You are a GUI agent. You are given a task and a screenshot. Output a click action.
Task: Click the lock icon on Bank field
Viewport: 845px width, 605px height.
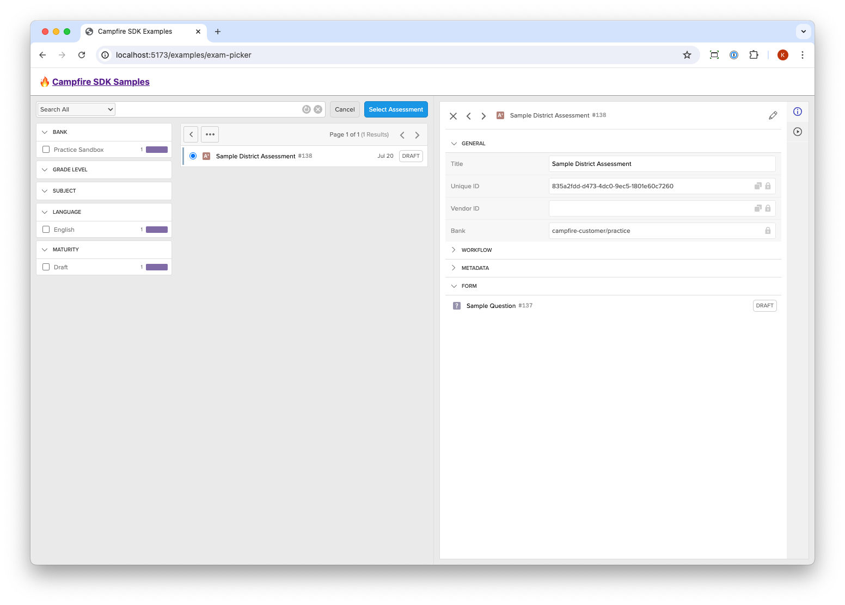click(768, 231)
